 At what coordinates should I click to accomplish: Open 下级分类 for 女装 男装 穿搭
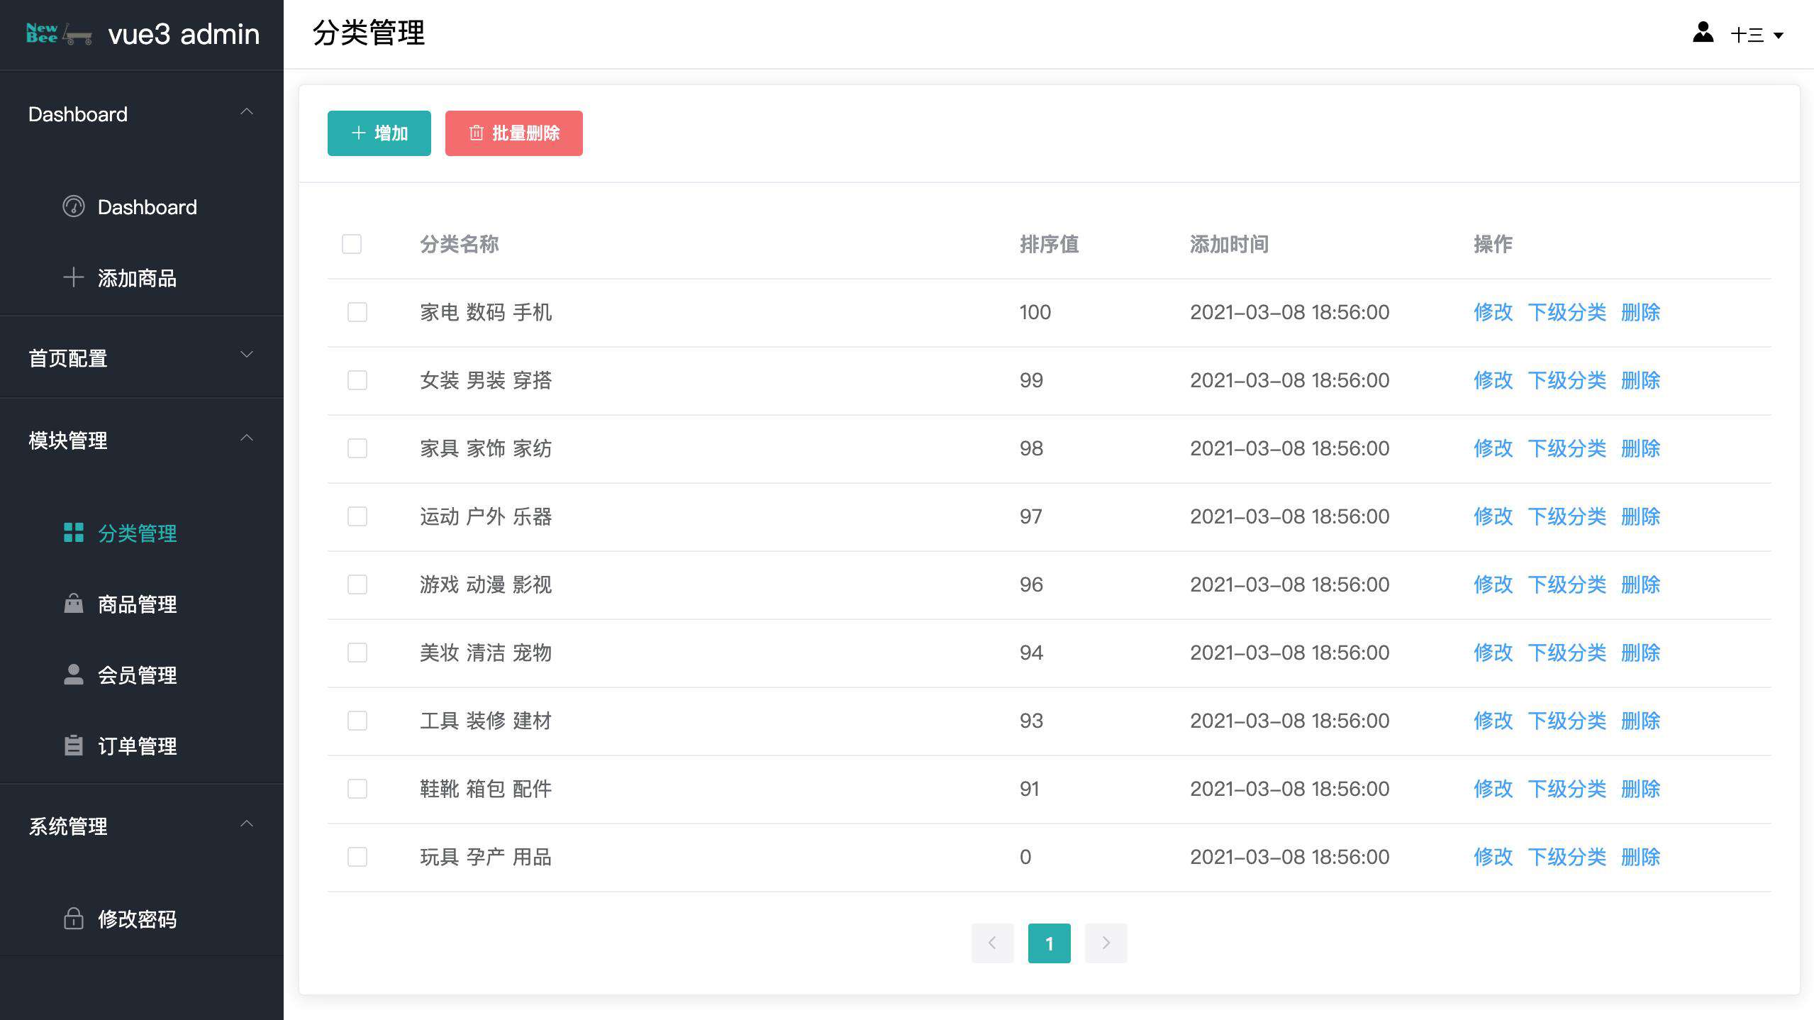click(1567, 380)
